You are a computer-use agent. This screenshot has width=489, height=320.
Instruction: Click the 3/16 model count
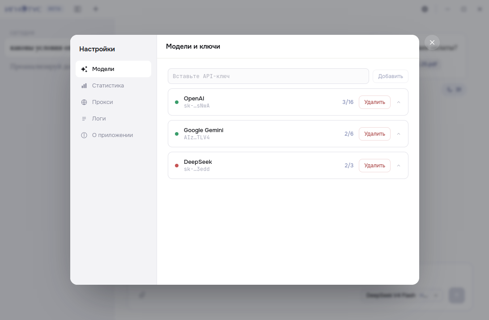click(348, 102)
